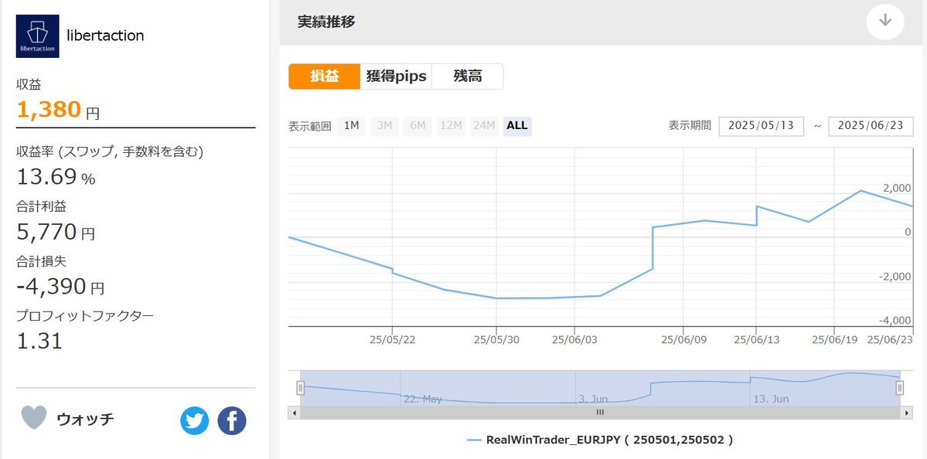
Task: Switch to the 獲得pips tab
Action: point(396,76)
